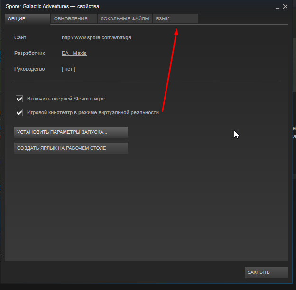Click the Руководство label

coord(29,69)
